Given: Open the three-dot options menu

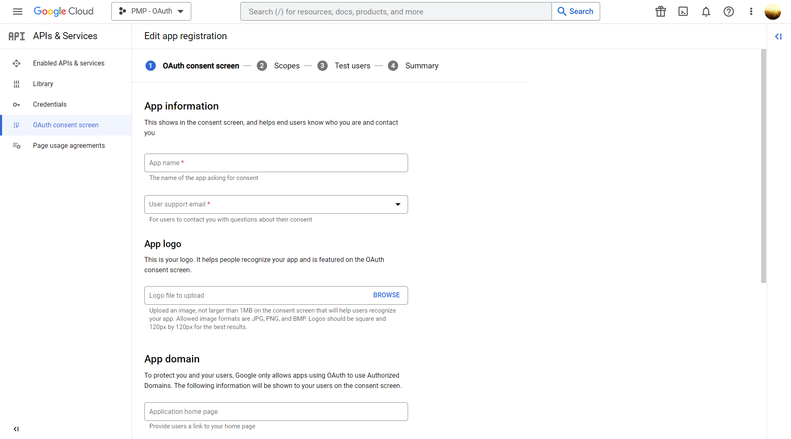Looking at the screenshot, I should coord(751,11).
